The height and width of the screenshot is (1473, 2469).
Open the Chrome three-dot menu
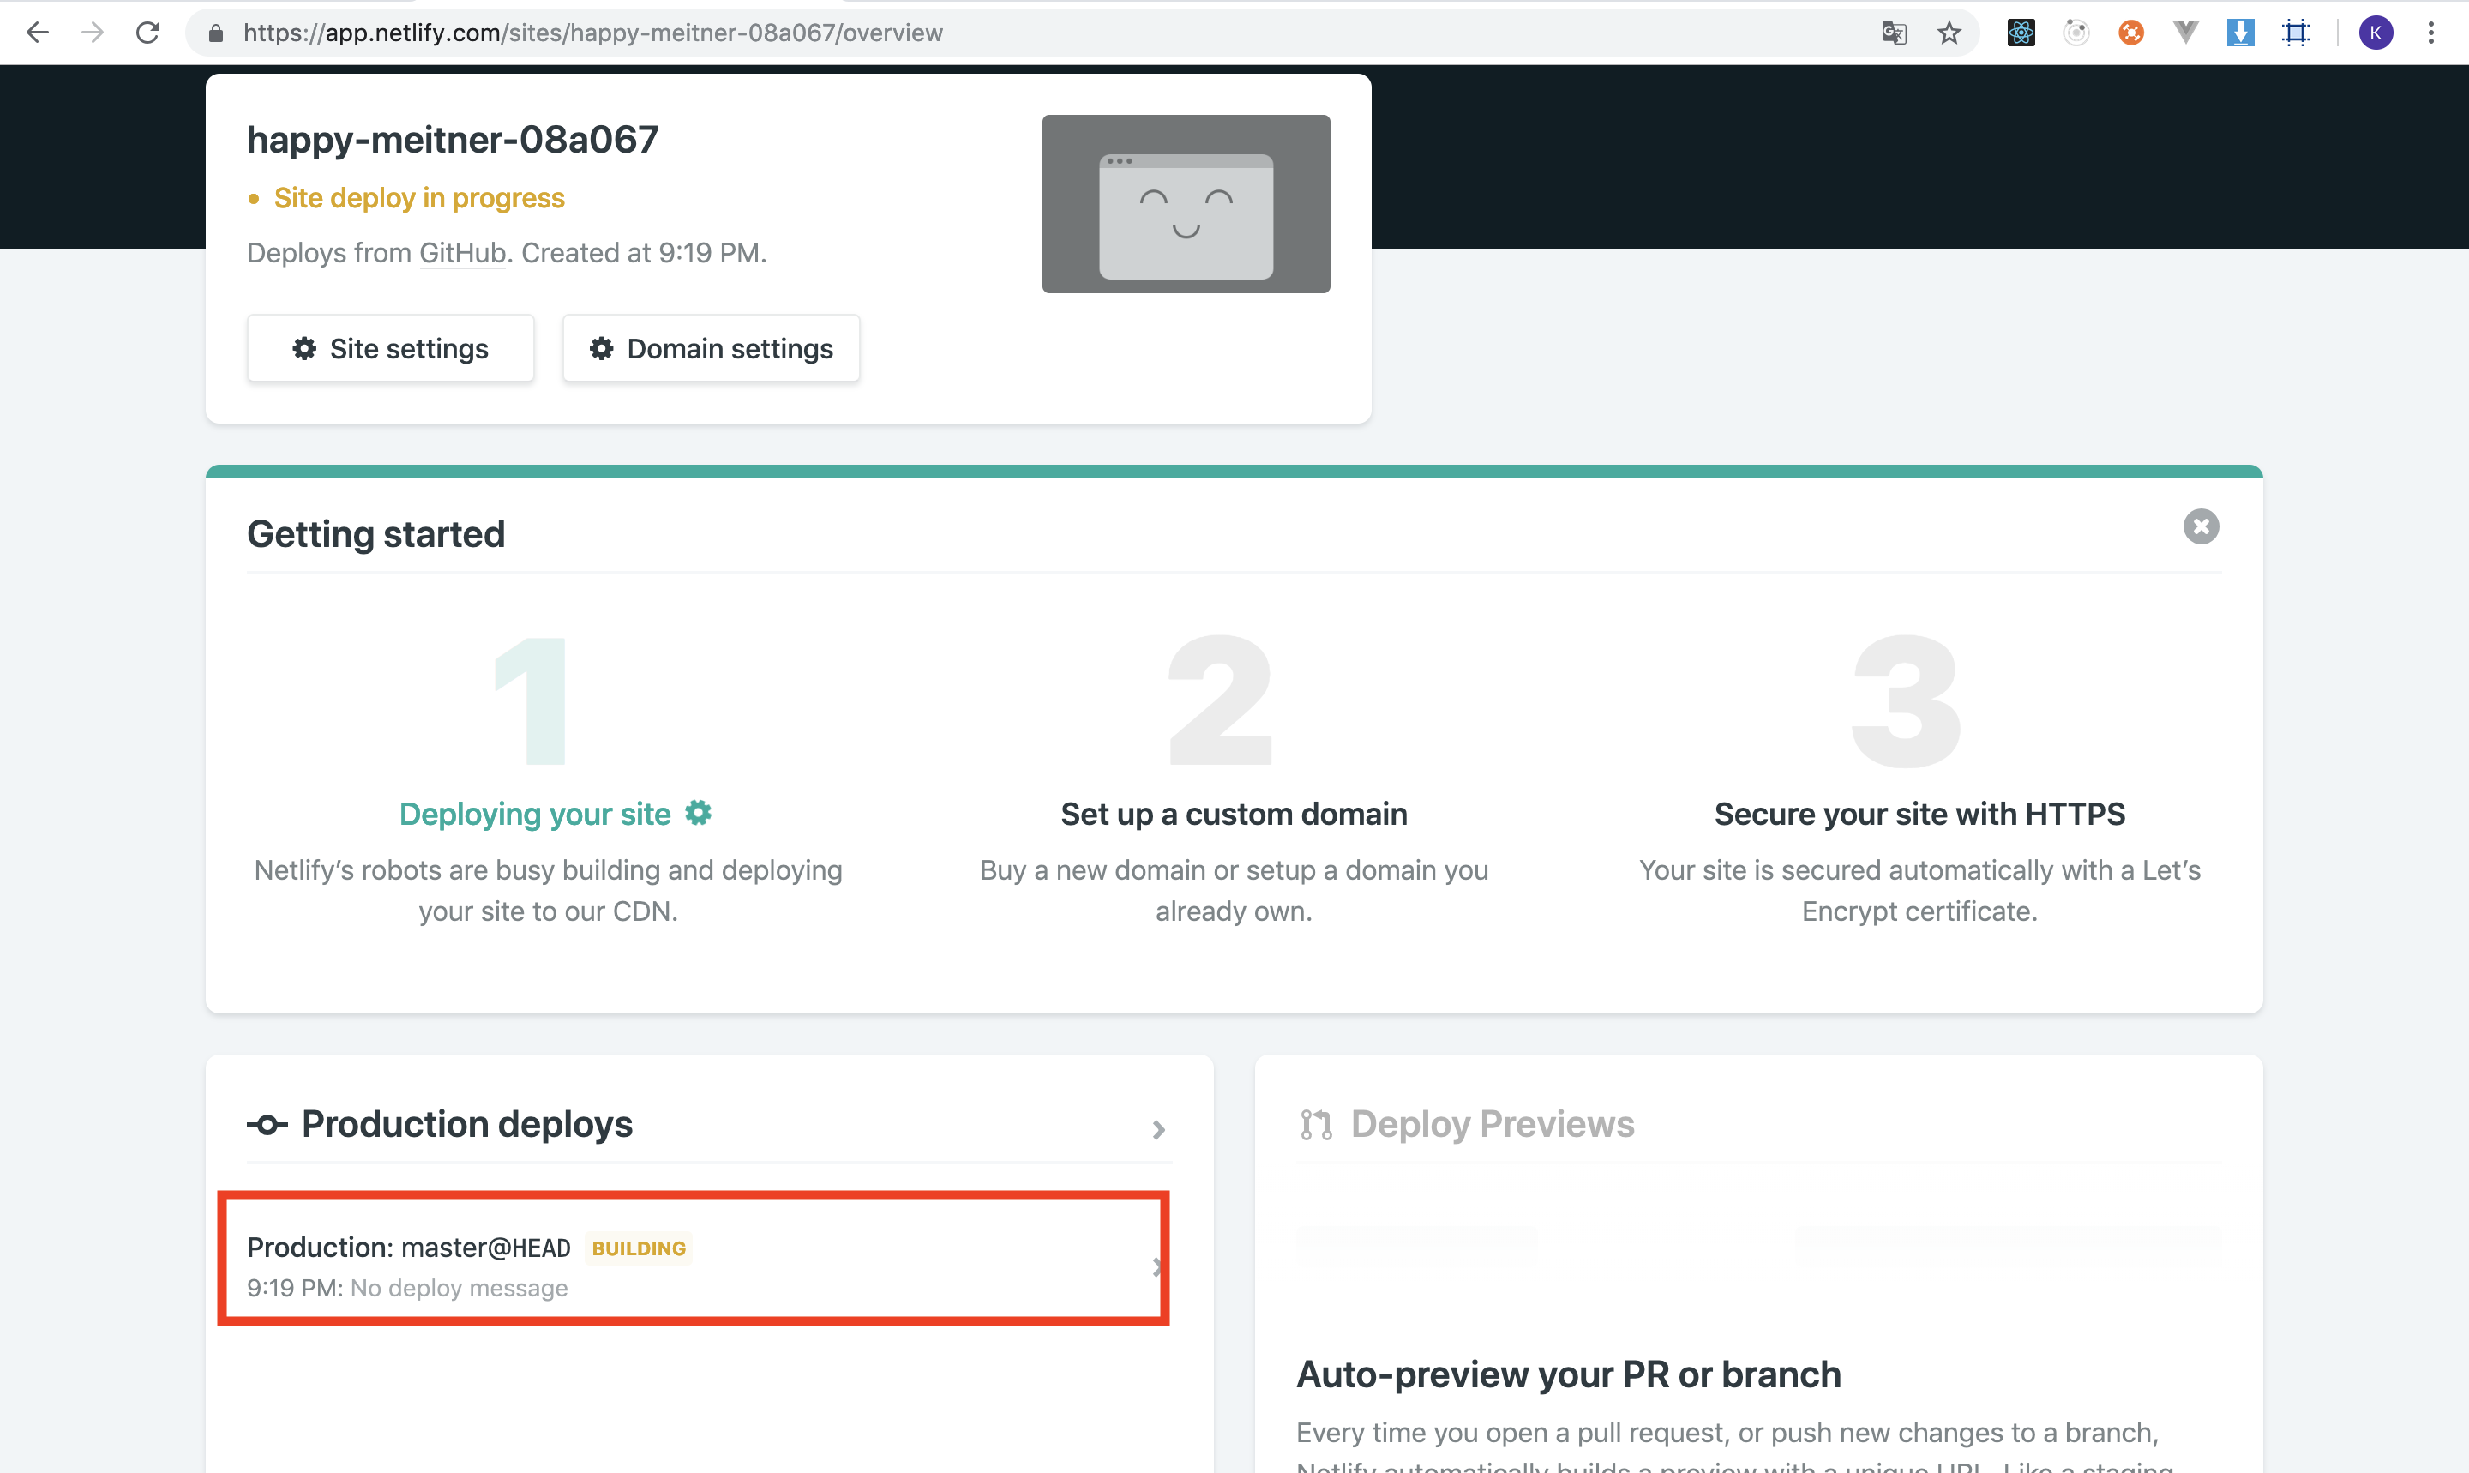tap(2431, 33)
